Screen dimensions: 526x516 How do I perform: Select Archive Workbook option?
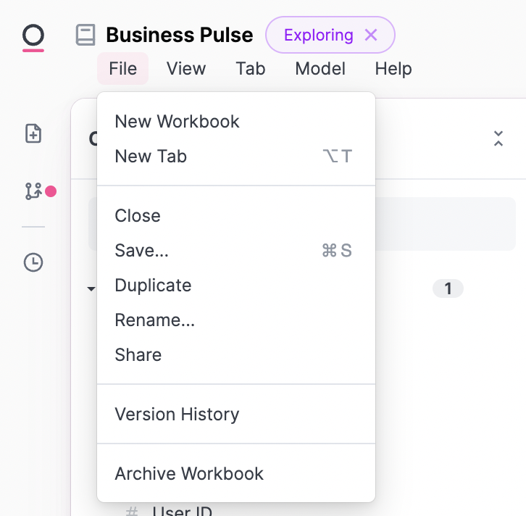pos(189,473)
